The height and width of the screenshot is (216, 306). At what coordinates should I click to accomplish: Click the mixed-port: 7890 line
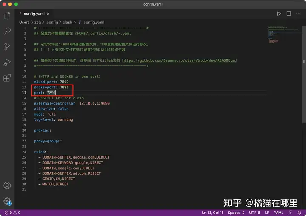(51, 82)
